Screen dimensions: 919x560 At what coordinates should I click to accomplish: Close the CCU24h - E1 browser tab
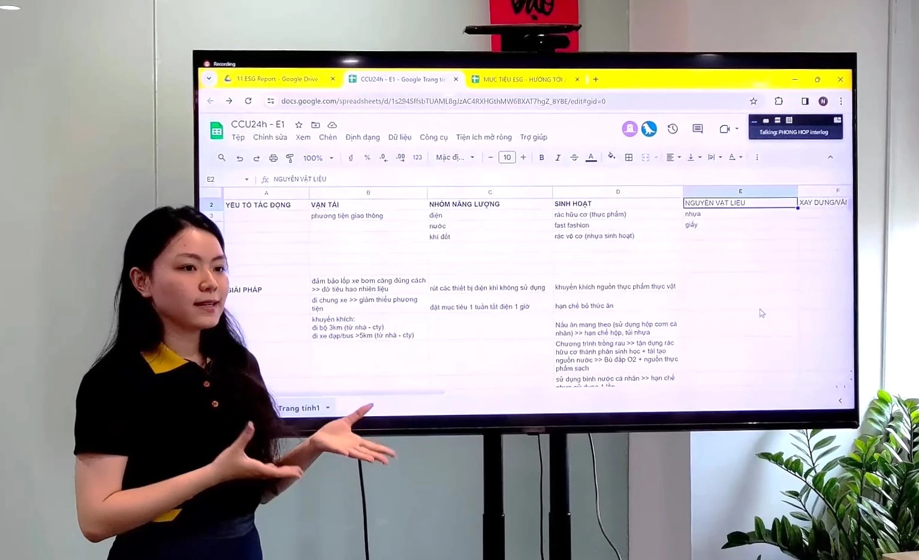coord(456,79)
